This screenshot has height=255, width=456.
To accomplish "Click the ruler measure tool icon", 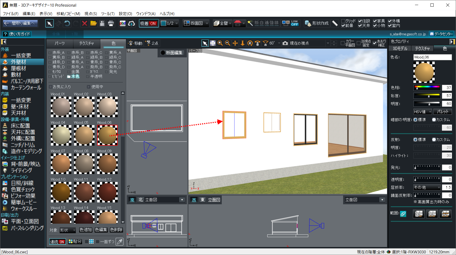I will pos(335,23).
